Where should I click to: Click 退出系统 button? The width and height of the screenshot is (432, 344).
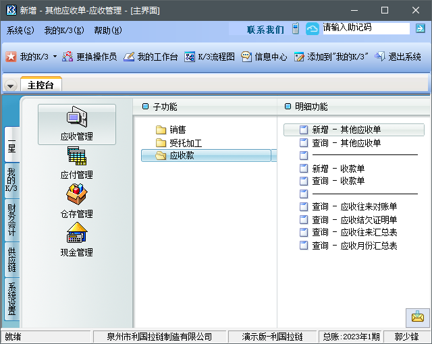398,57
